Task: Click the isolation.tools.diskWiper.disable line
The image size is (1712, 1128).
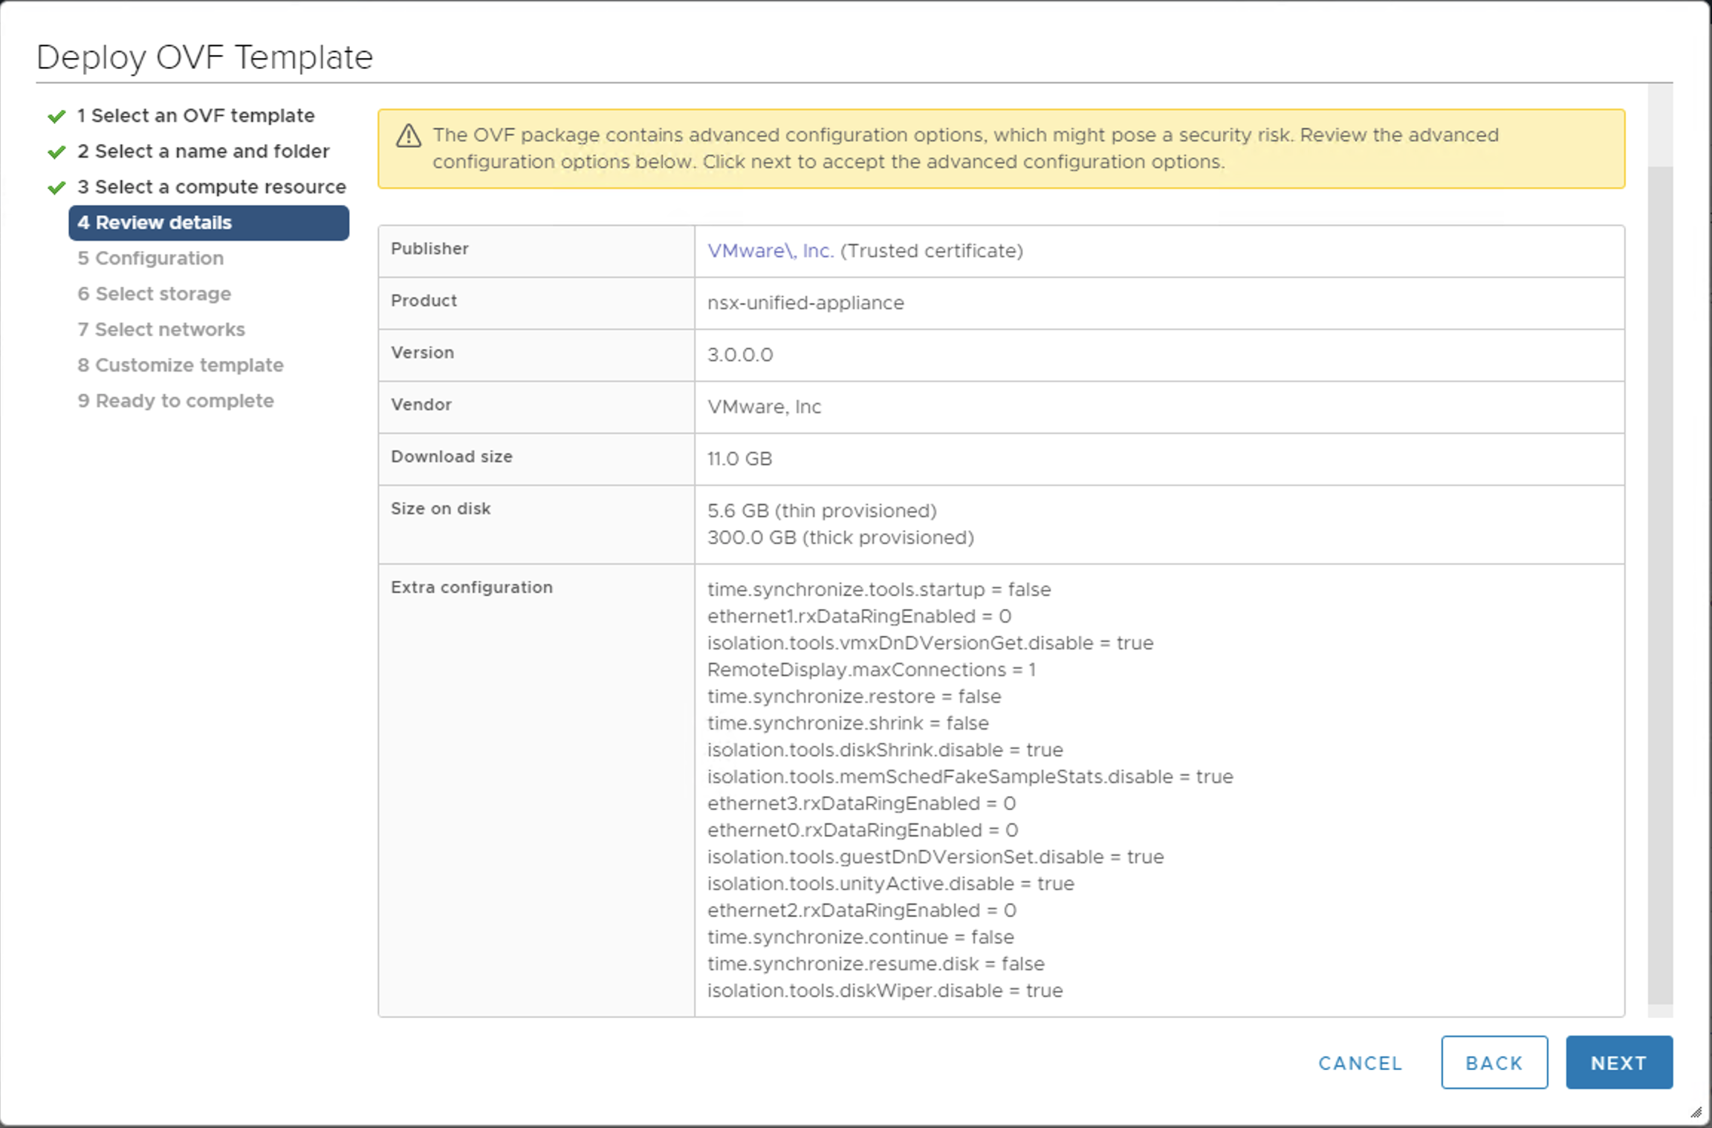Action: pos(885,991)
